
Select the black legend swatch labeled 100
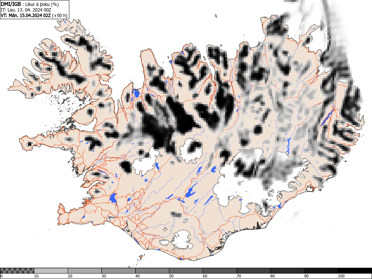point(355,271)
